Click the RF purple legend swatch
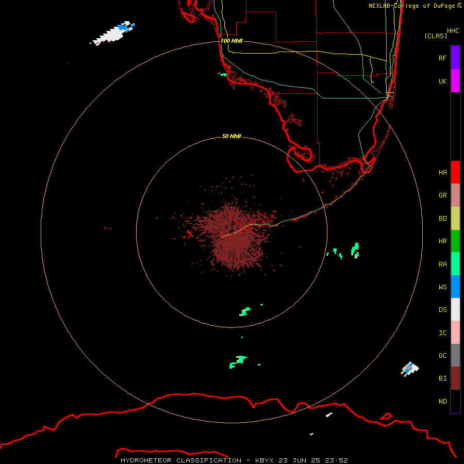Viewport: 464px width, 464px height. point(455,58)
